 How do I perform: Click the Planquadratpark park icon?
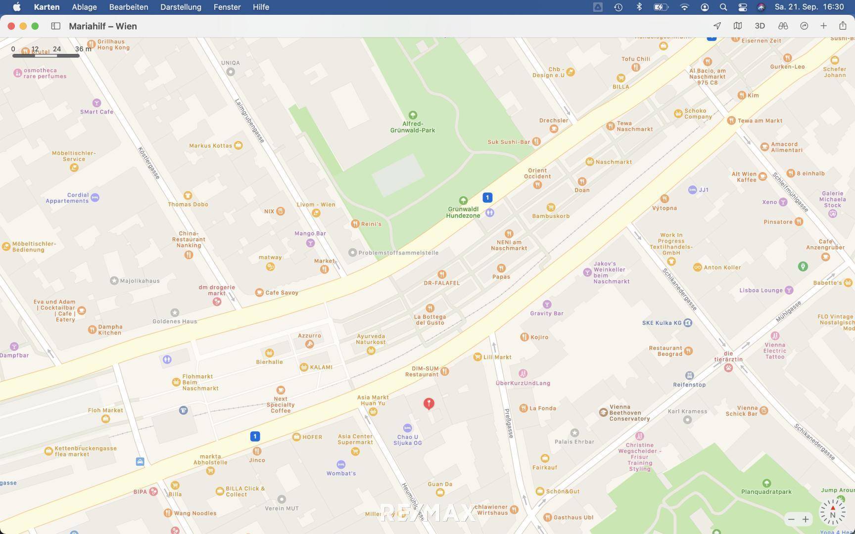[x=766, y=483]
